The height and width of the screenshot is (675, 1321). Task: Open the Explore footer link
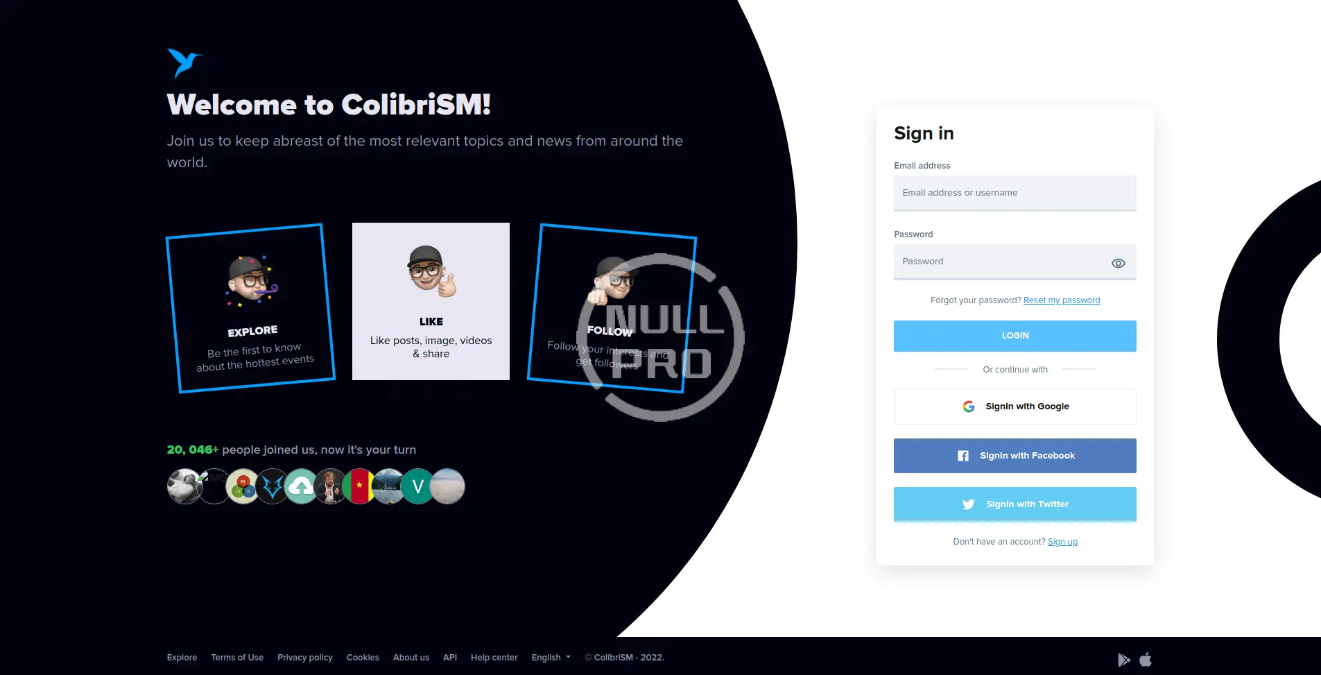[182, 658]
